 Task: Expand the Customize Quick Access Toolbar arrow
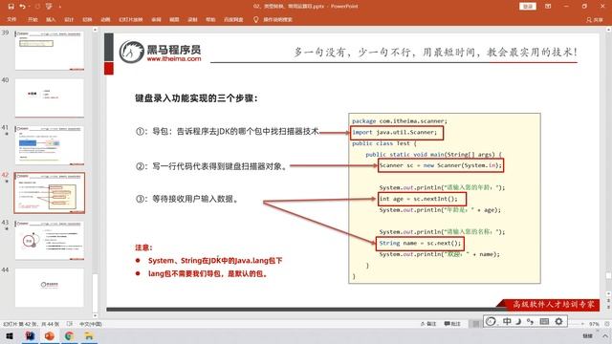pos(59,7)
